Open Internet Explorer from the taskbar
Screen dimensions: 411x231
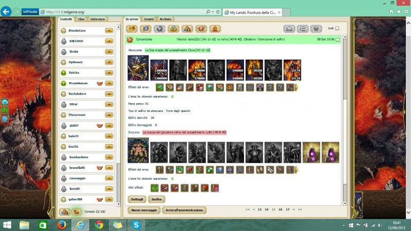pyautogui.click(x=80, y=225)
